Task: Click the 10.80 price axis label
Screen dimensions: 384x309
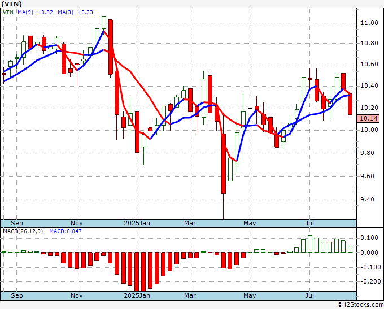Action: [x=369, y=44]
